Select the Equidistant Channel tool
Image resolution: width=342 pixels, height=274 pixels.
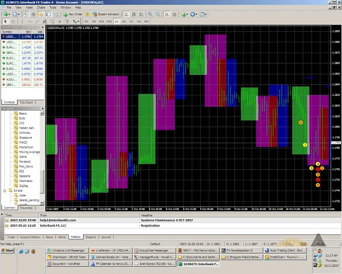point(45,21)
